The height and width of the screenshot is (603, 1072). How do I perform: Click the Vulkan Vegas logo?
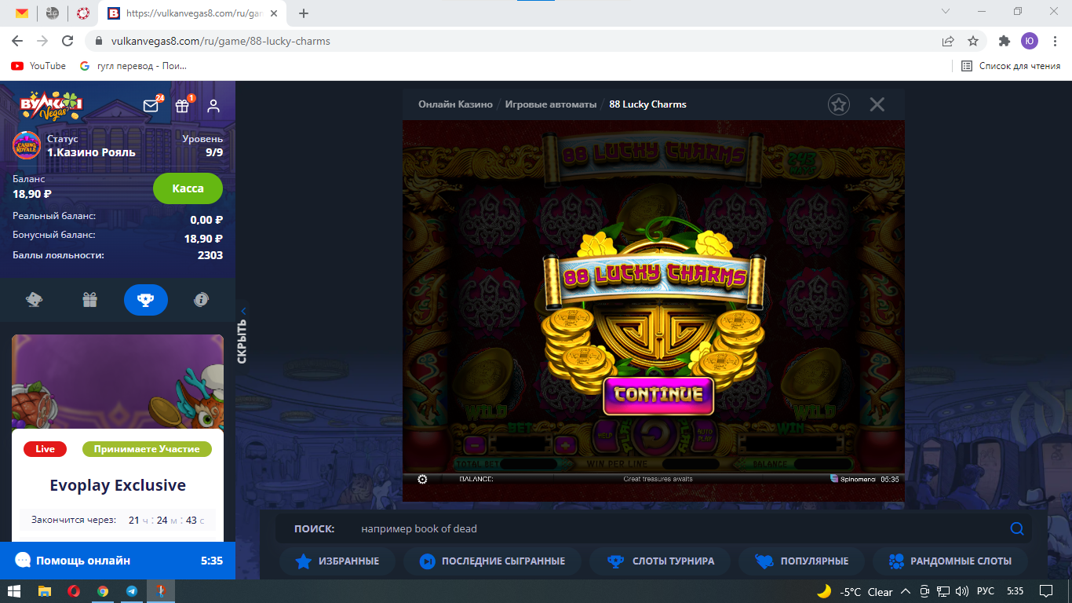pyautogui.click(x=51, y=105)
